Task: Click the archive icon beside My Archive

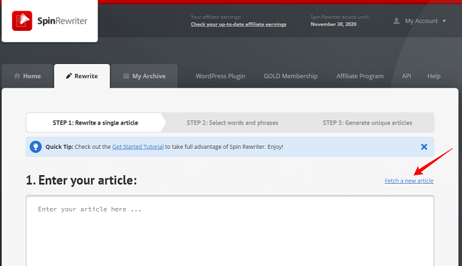Action: (x=126, y=76)
